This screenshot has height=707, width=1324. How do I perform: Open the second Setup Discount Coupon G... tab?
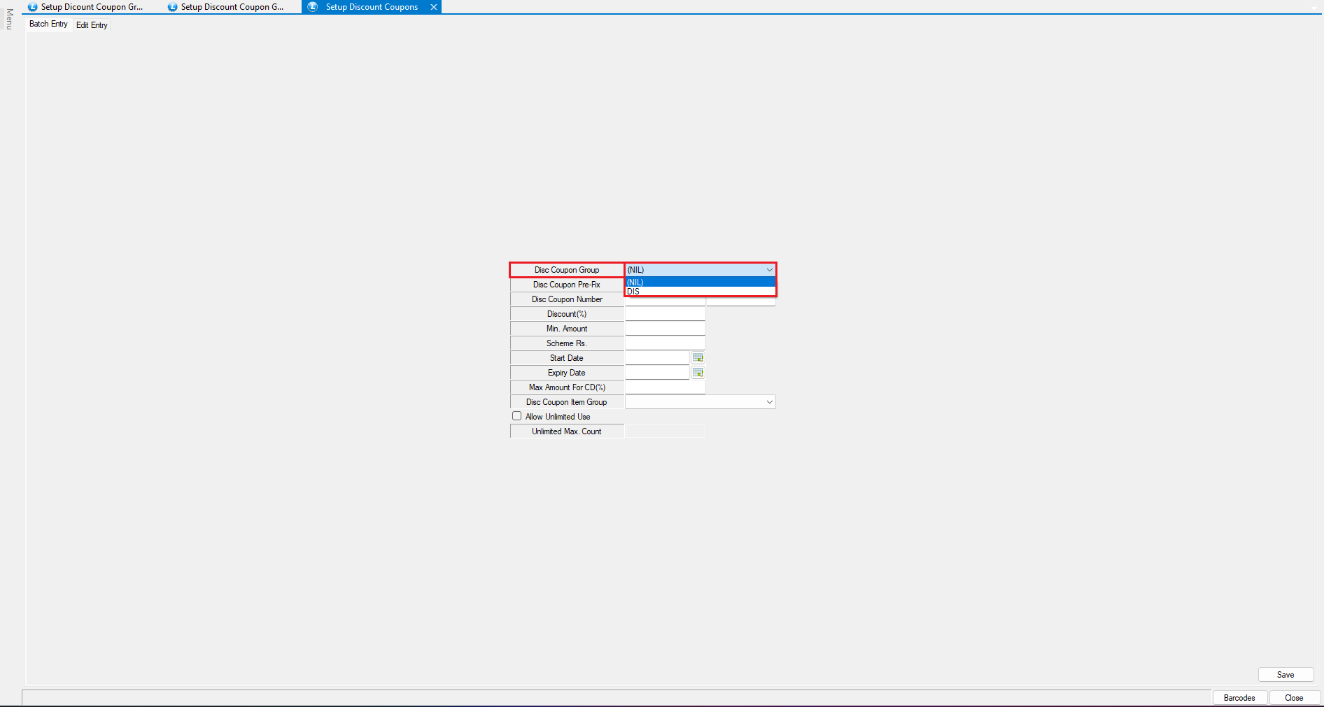coord(232,7)
